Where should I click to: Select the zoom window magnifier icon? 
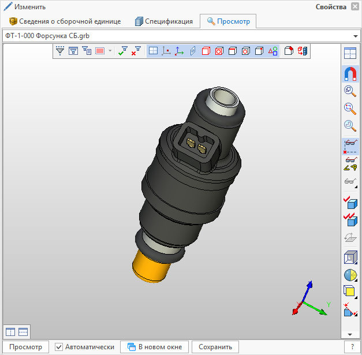[350, 109]
